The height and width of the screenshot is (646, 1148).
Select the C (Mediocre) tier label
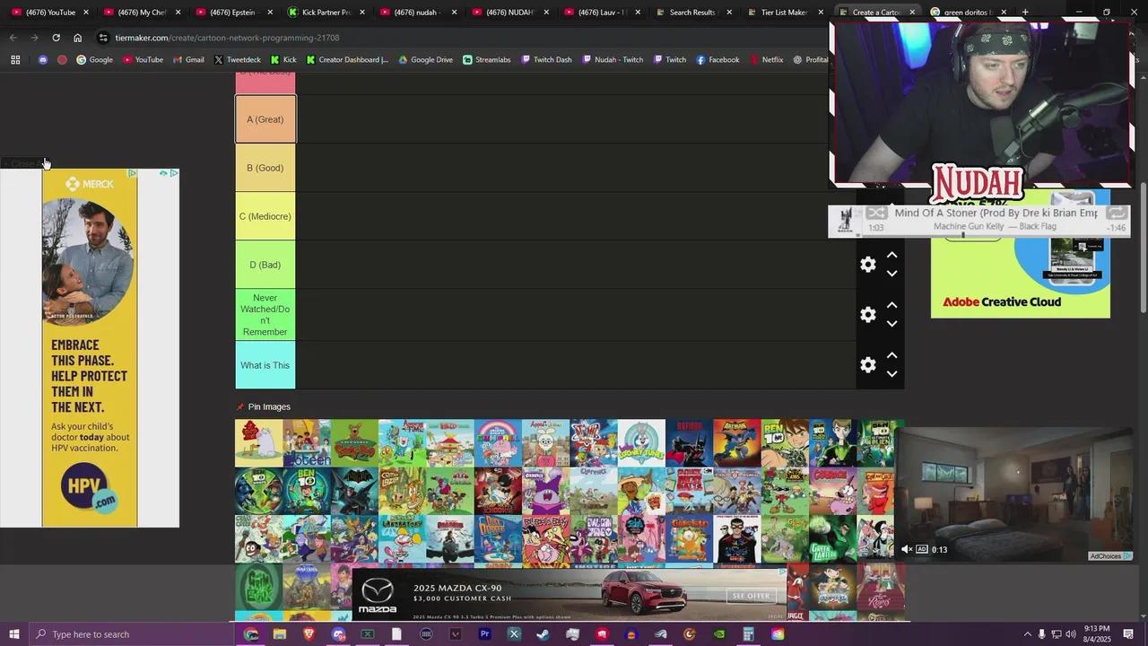pyautogui.click(x=265, y=216)
